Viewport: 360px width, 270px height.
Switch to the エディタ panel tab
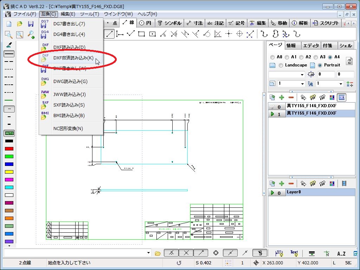click(311, 45)
